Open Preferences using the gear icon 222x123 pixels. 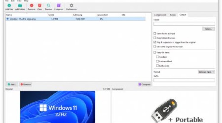[x=72, y=6]
